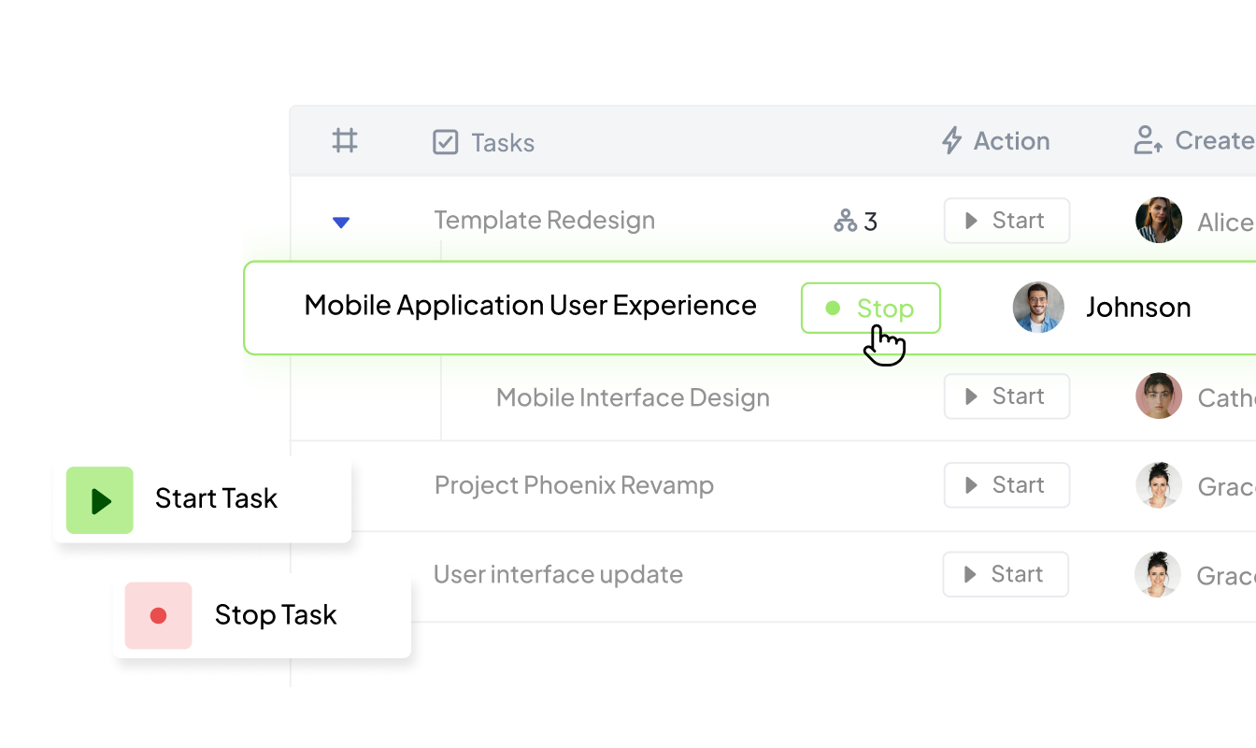
Task: Click Grace's avatar on Project Phoenix Revamp row
Action: point(1159,485)
